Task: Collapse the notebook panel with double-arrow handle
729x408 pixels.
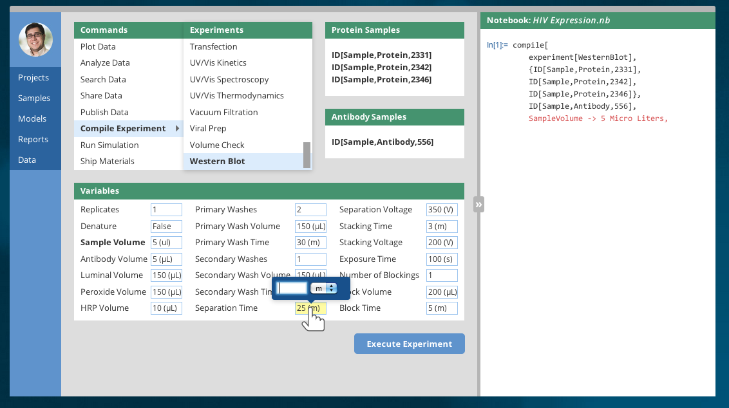Action: click(x=478, y=205)
